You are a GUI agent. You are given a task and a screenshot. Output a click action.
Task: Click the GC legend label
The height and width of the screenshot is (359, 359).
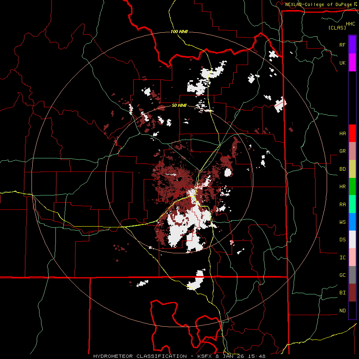[342, 275]
